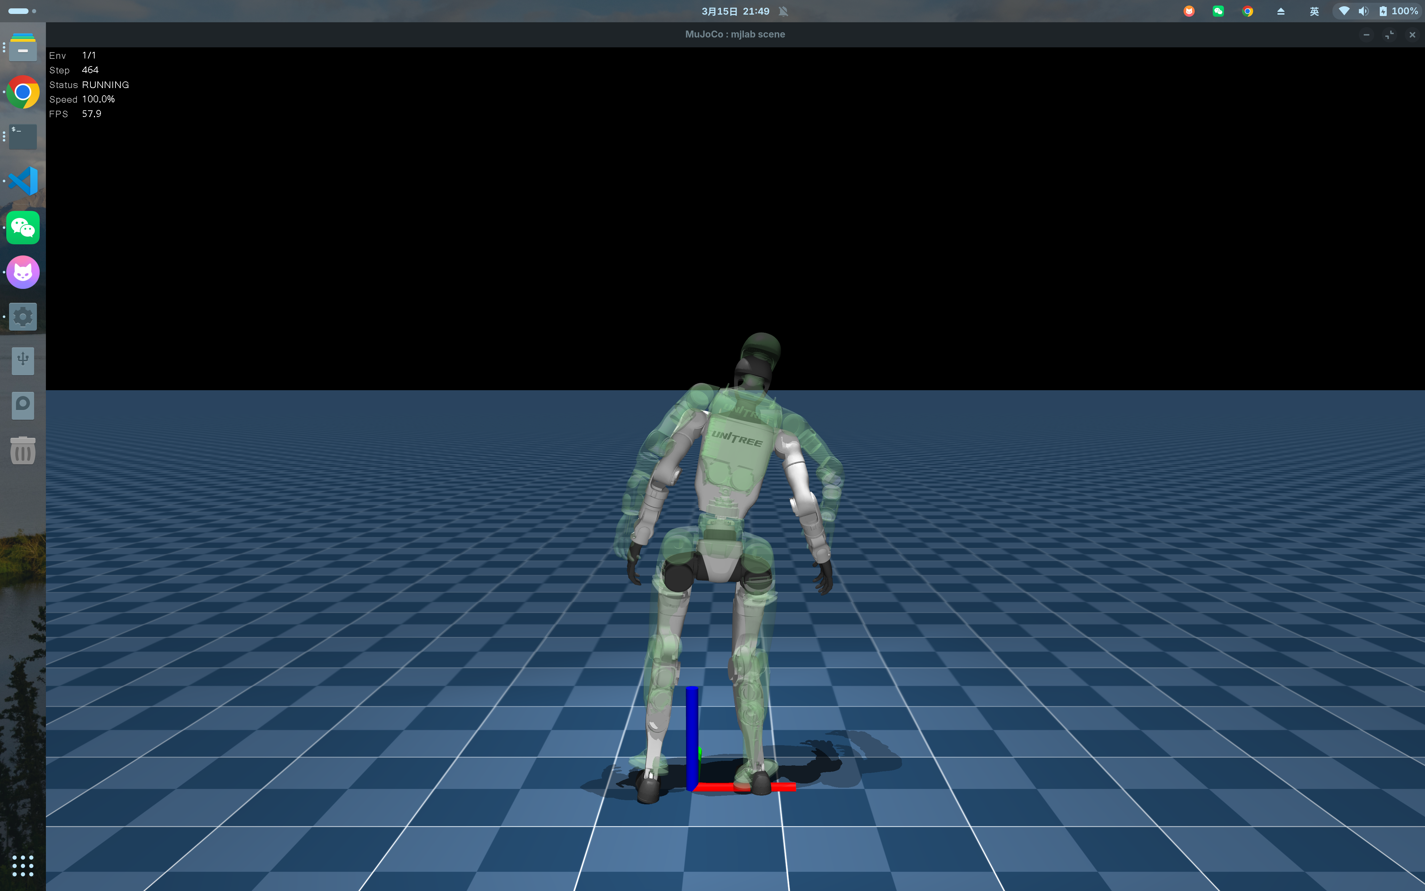Viewport: 1425px width, 891px height.
Task: Click the USB drive dock icon
Action: (x=23, y=361)
